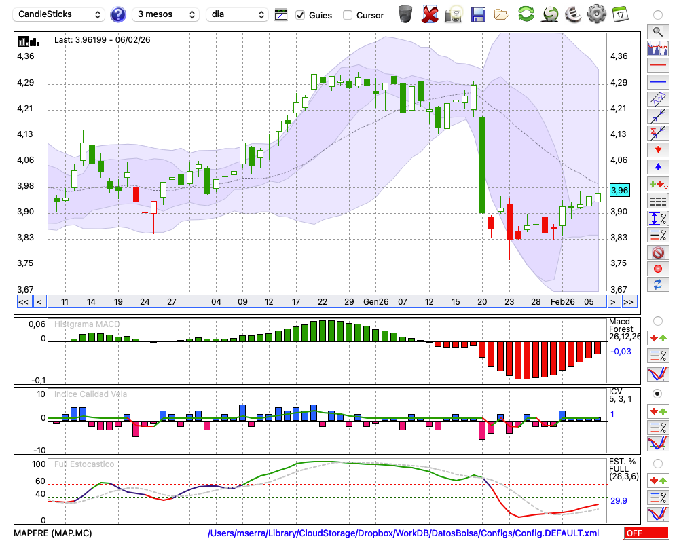Click the Estocastico panel red-green arrows icon
Screen dimensions: 679x543
(x=658, y=480)
